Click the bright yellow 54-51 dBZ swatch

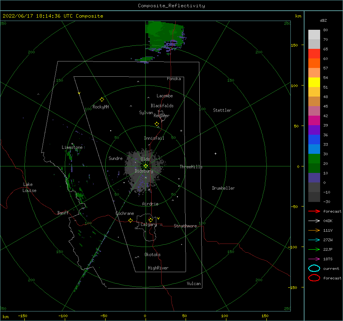tap(314, 82)
